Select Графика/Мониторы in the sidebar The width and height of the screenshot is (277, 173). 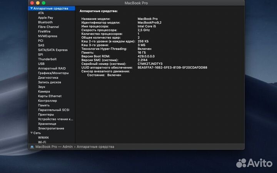pyautogui.click(x=53, y=73)
